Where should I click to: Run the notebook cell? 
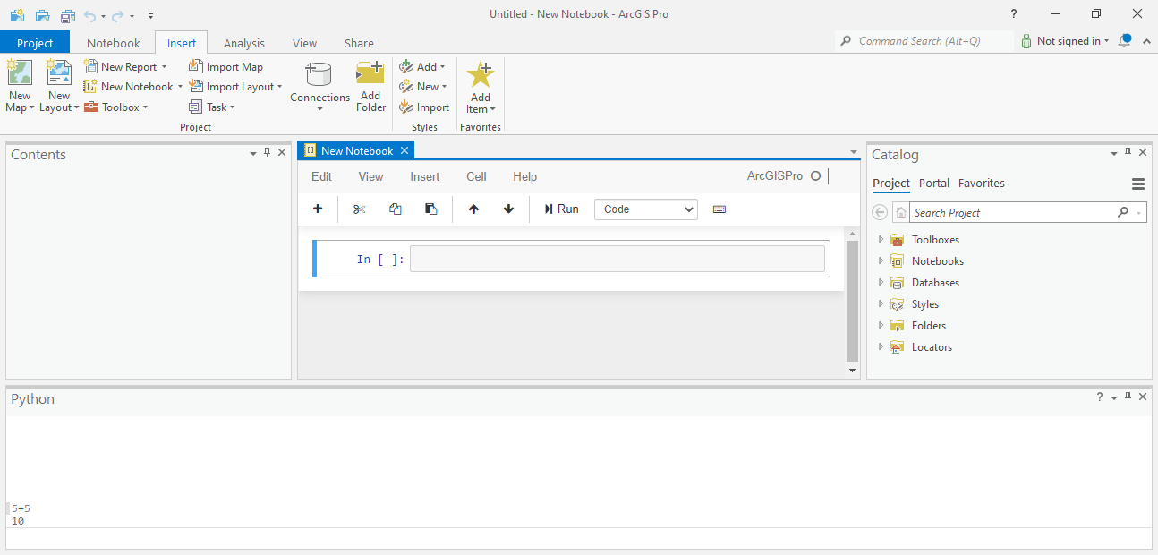coord(561,209)
